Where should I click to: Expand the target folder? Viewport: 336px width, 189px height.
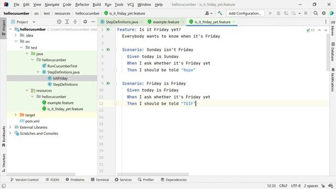(x=16, y=115)
